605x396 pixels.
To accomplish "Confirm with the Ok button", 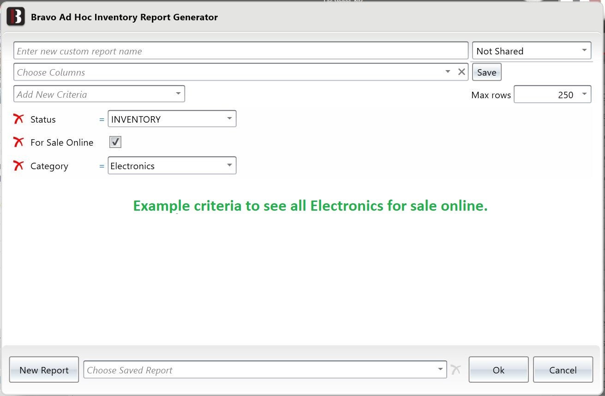I will (498, 370).
